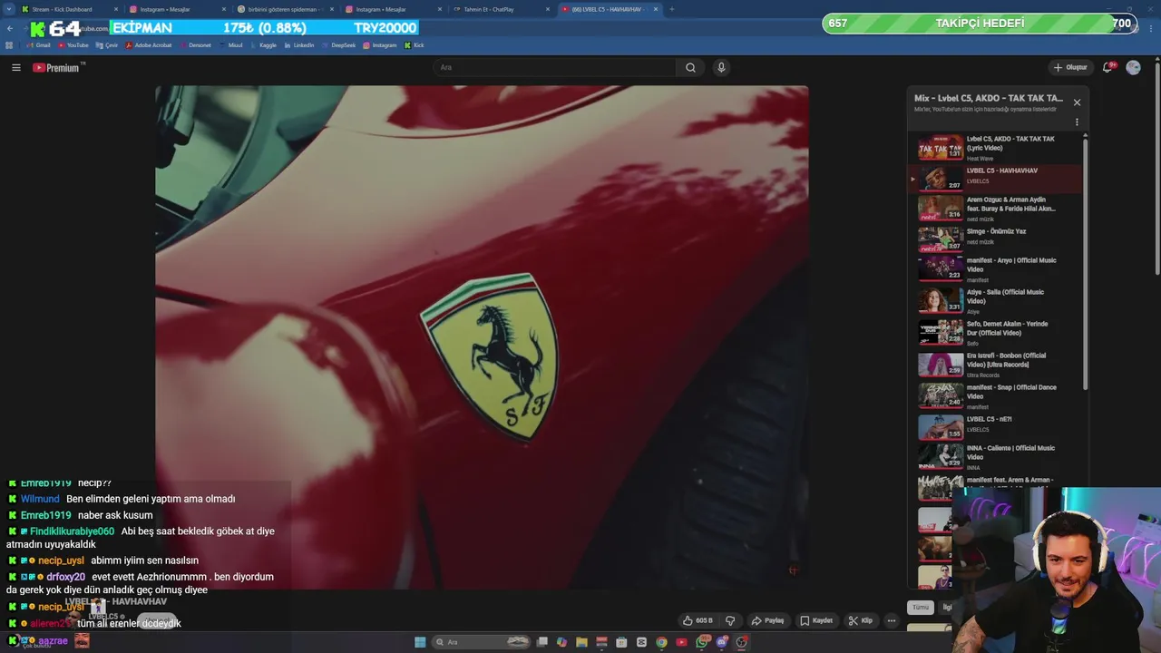Click the YouTube Premium logo

point(56,67)
